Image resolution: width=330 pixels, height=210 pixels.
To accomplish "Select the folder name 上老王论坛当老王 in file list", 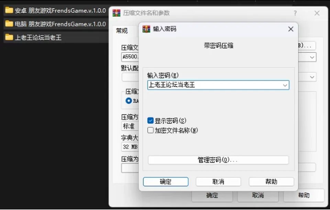I will point(38,37).
